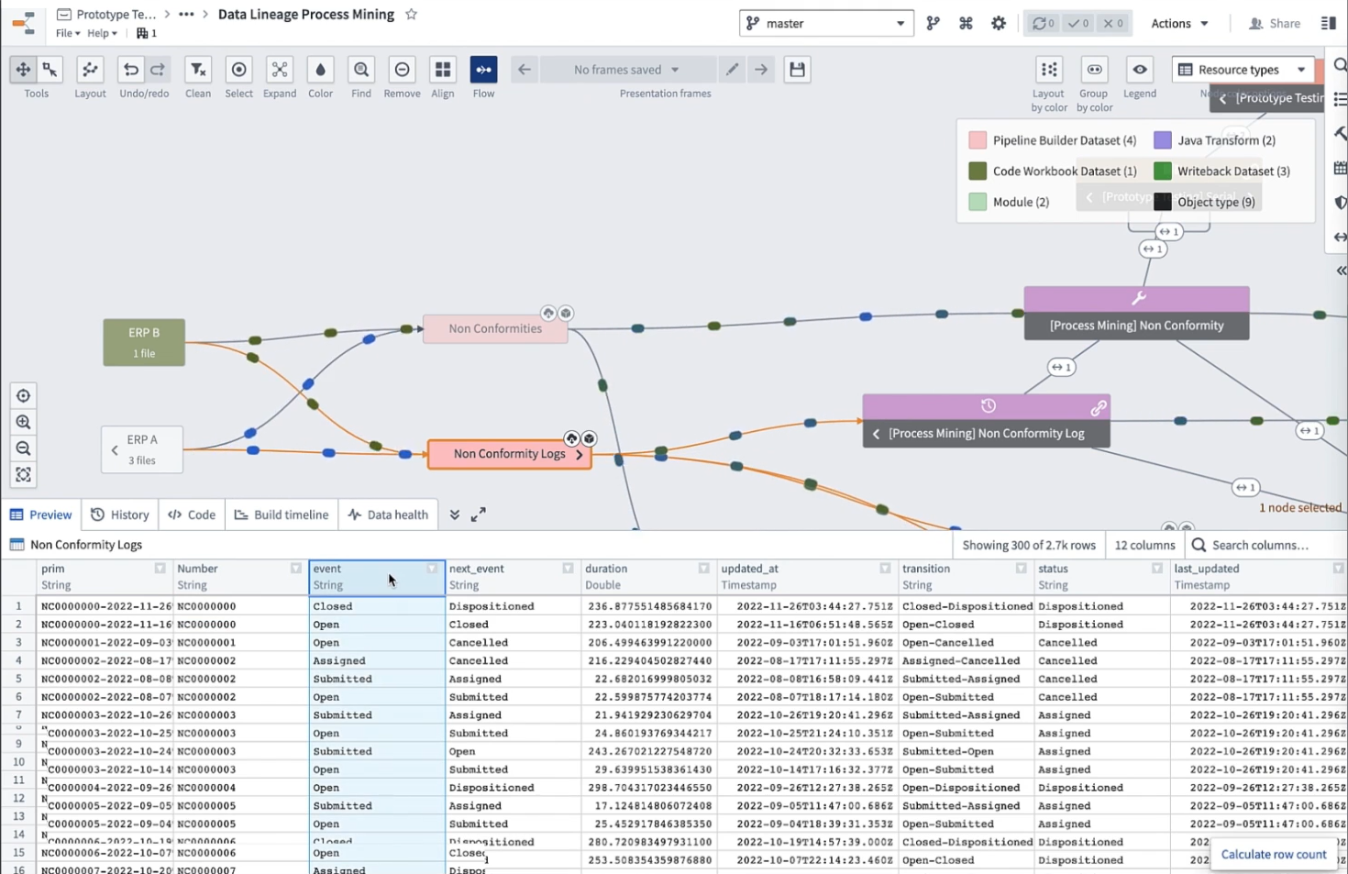This screenshot has width=1348, height=874.
Task: Select the move/pan tool
Action: [x=23, y=70]
